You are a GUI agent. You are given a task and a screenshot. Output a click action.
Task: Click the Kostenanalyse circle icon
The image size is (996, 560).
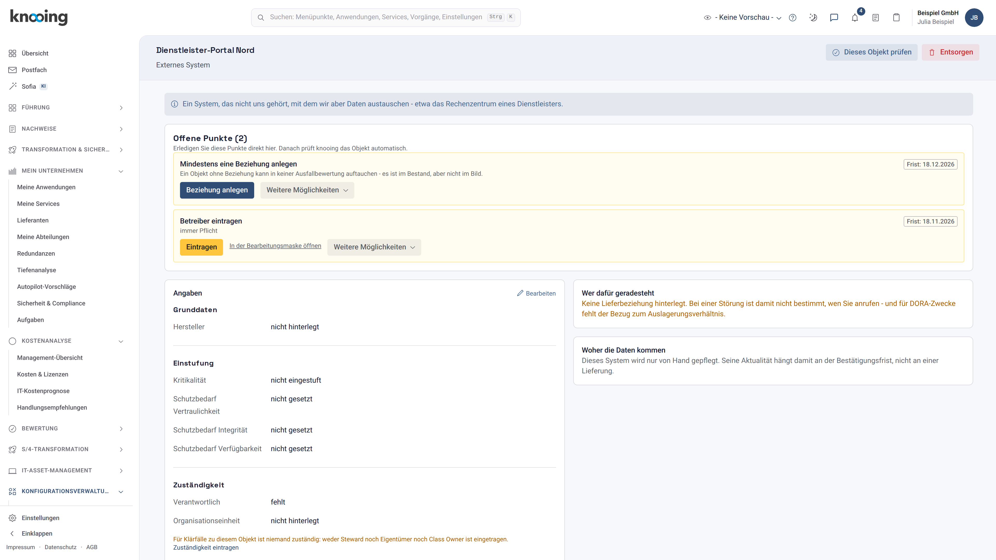point(12,341)
